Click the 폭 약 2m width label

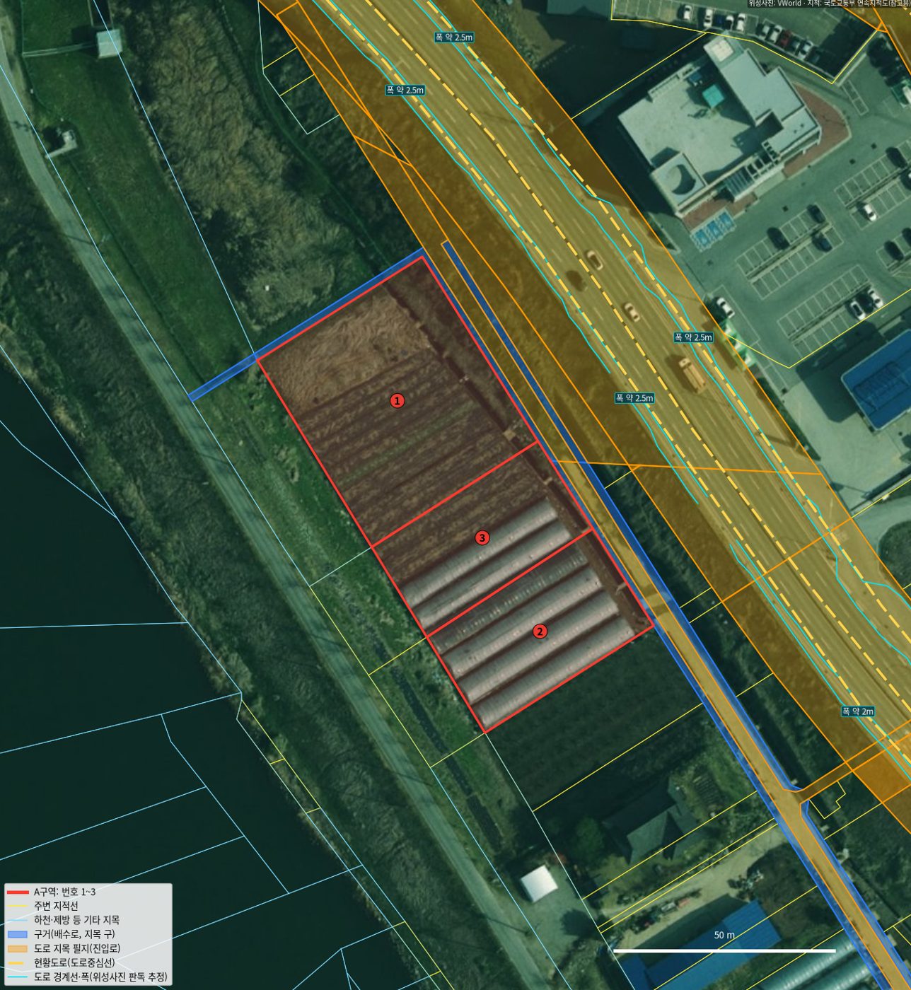(x=857, y=711)
